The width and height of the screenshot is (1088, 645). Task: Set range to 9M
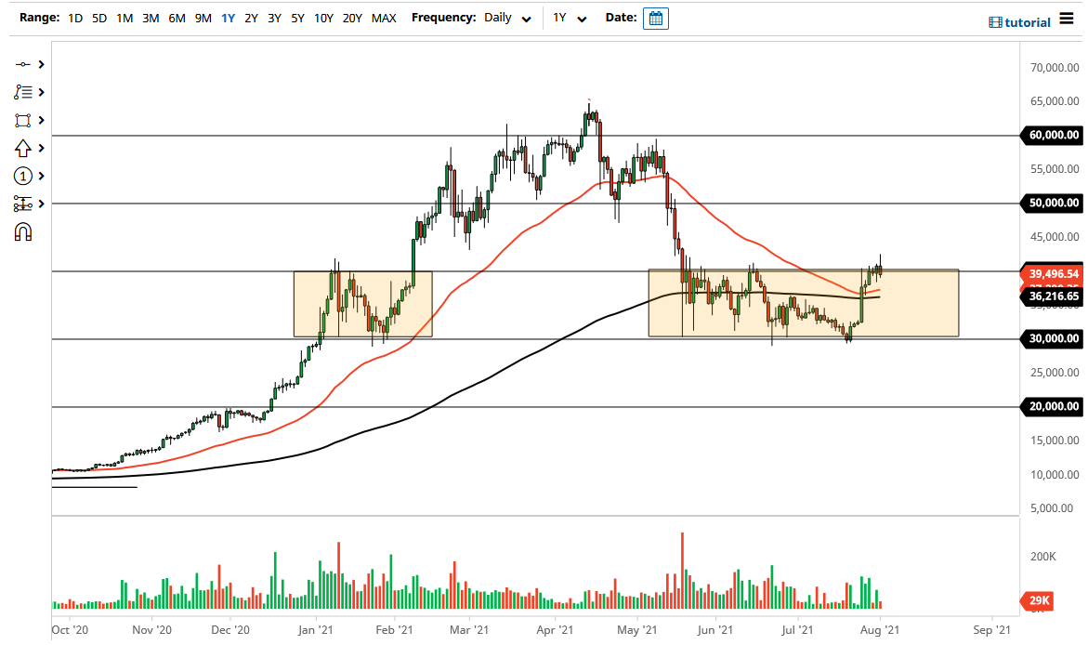(x=203, y=18)
